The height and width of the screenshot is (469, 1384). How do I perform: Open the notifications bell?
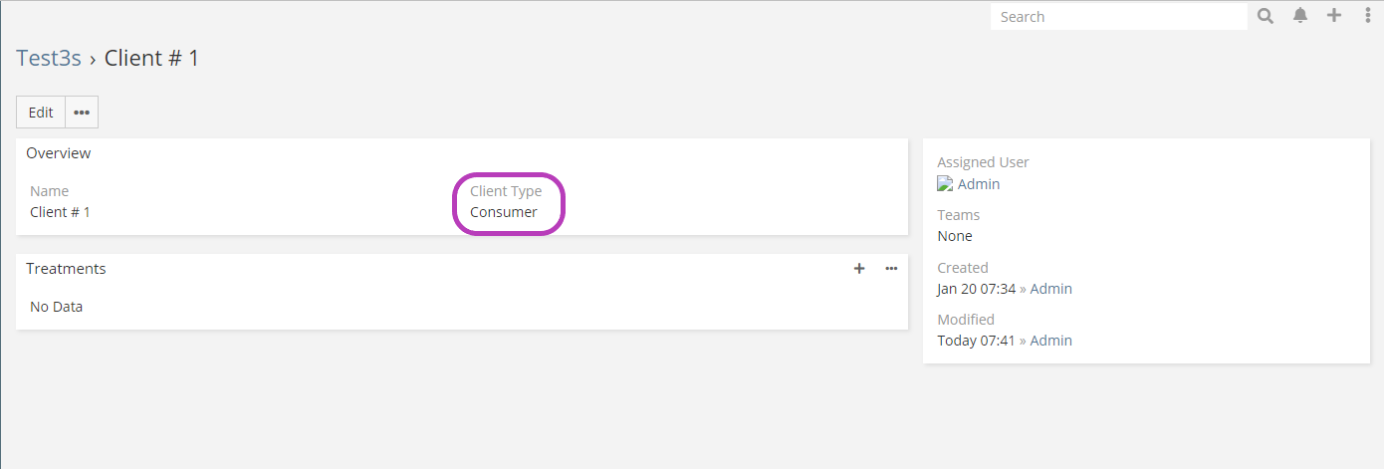1300,16
